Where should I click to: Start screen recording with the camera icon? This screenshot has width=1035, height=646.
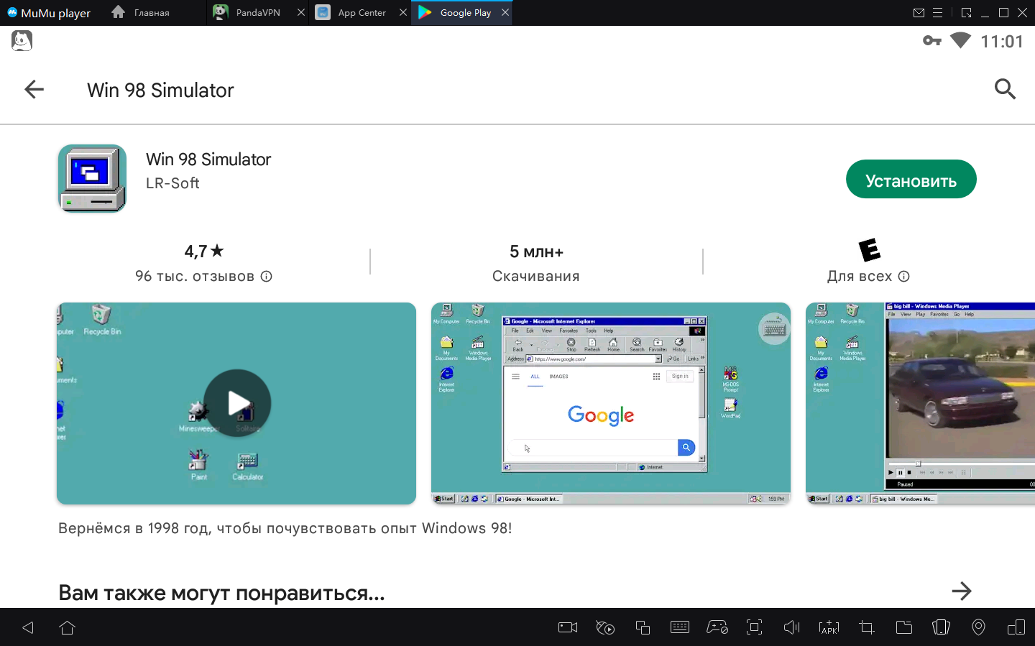[x=568, y=627]
